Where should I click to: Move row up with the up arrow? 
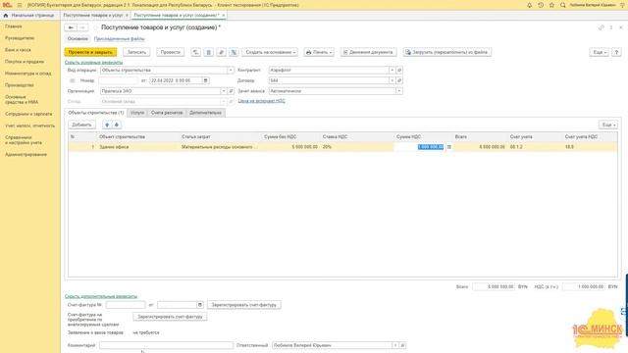coord(107,125)
